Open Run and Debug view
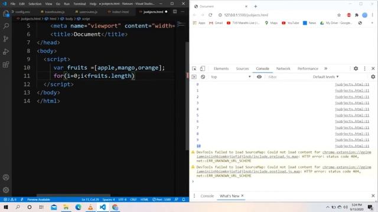Screen dimensions: 378x212 point(6,51)
